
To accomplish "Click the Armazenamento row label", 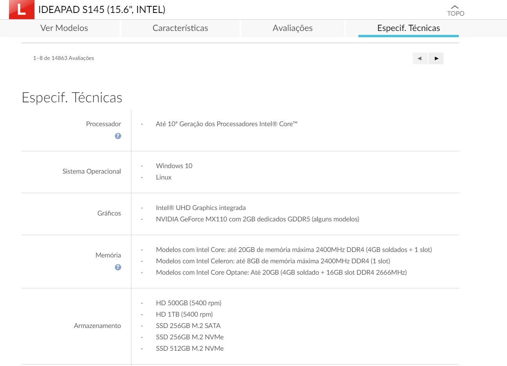I will tap(97, 326).
